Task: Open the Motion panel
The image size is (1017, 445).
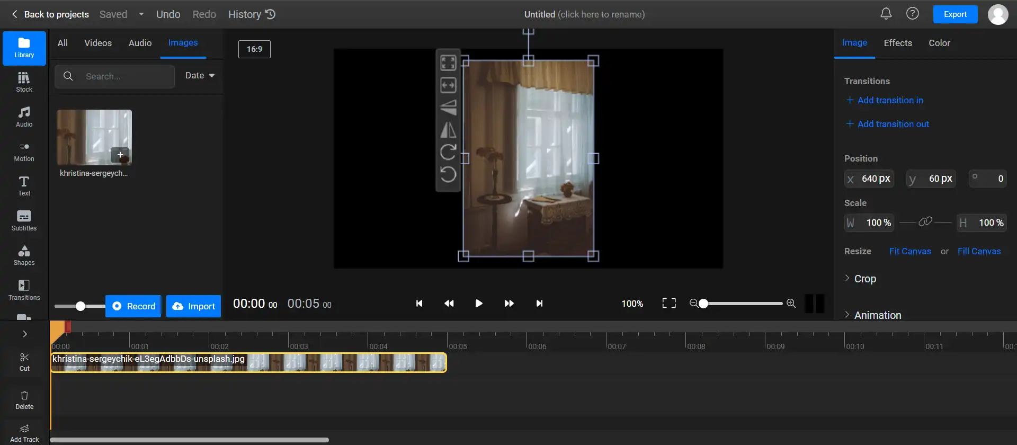Action: pyautogui.click(x=24, y=152)
